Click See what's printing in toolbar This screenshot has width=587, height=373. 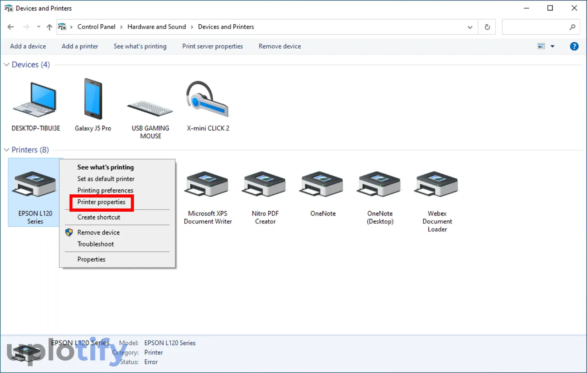[x=140, y=46]
